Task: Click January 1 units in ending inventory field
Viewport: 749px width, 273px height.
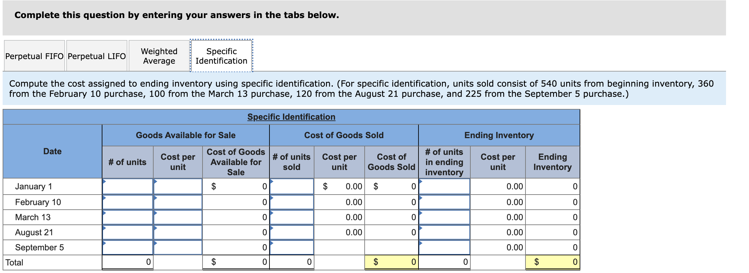Action: pyautogui.click(x=444, y=187)
